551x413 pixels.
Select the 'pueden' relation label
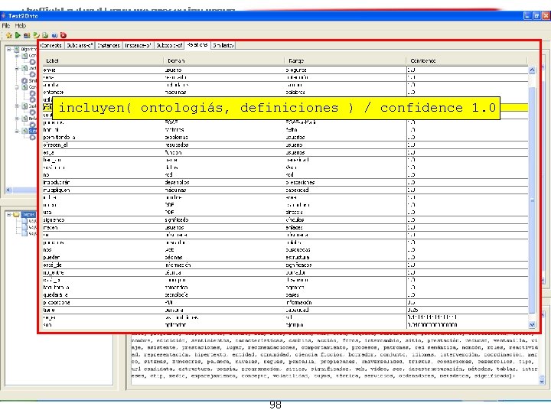click(x=51, y=258)
